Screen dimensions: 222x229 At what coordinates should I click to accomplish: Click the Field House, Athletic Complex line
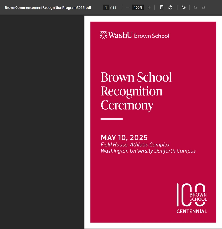point(135,145)
